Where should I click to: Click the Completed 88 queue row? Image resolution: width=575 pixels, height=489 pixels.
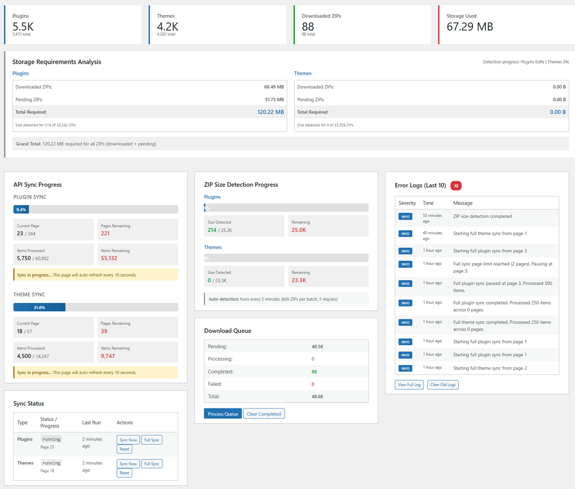pos(287,372)
